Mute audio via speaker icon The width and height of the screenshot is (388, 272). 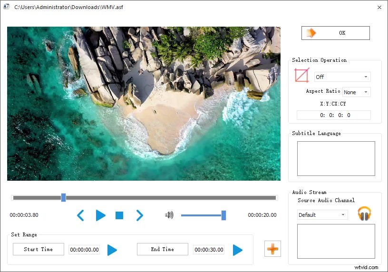click(x=169, y=215)
